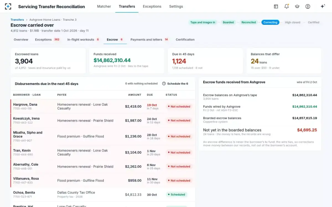Switch to the Overview sub-tab

pos(21,39)
